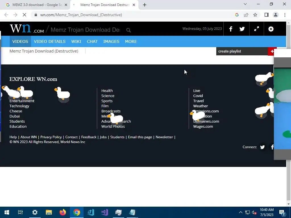Open the Windows Start menu
This screenshot has width=291, height=218.
tap(7, 212)
